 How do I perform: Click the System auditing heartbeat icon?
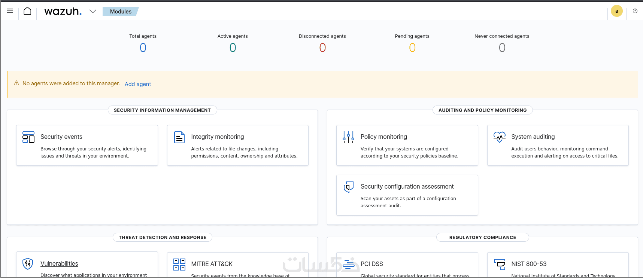pyautogui.click(x=500, y=137)
